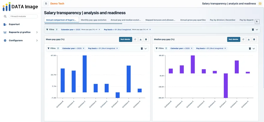
Task: Click funnel icon in Median pay gap filters
Action: [157, 48]
